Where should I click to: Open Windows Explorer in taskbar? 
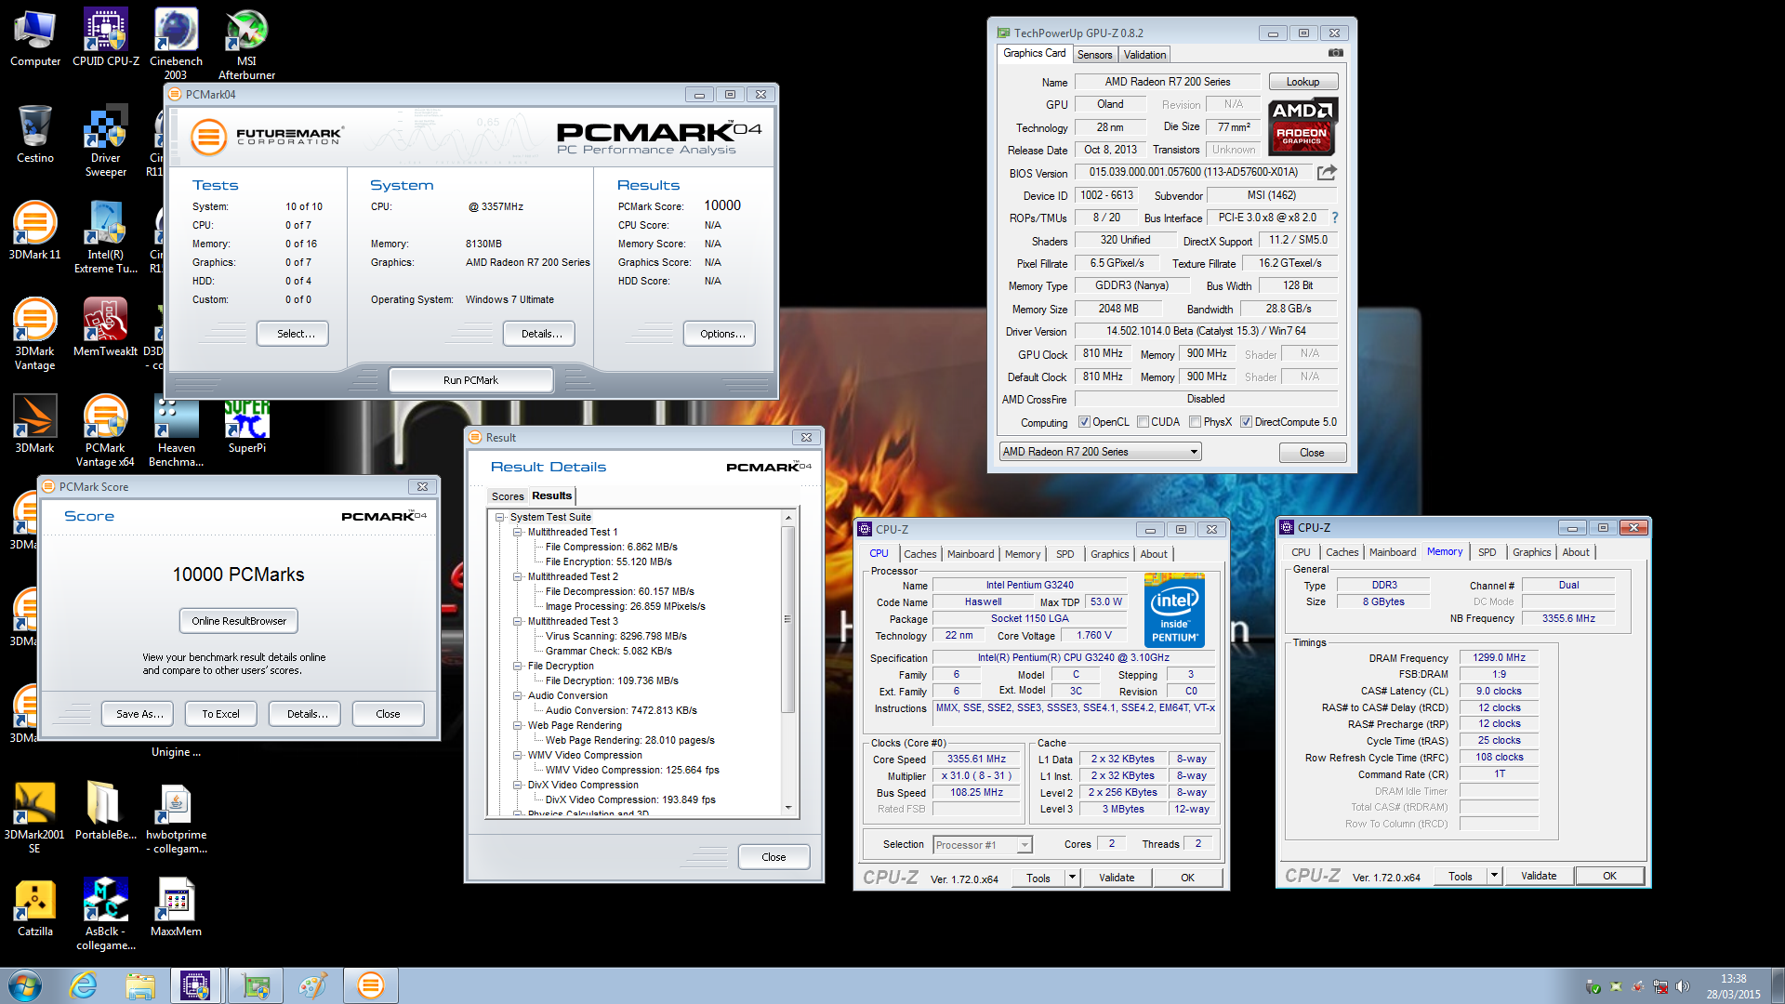[140, 985]
